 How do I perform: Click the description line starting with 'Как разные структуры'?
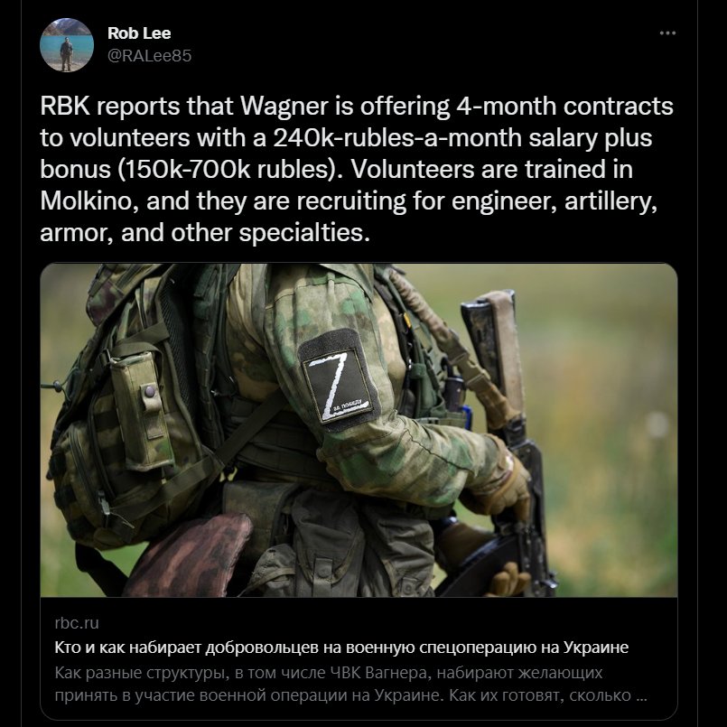pos(328,672)
